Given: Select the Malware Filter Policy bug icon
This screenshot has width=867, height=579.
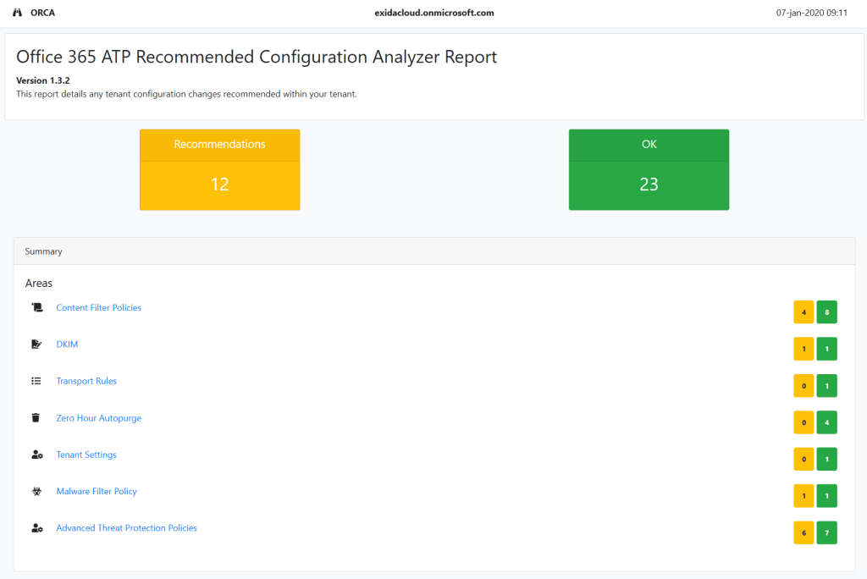Looking at the screenshot, I should pyautogui.click(x=37, y=491).
